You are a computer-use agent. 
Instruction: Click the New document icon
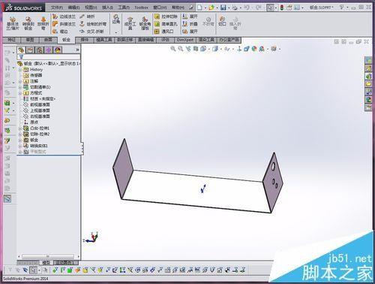[x=199, y=8]
